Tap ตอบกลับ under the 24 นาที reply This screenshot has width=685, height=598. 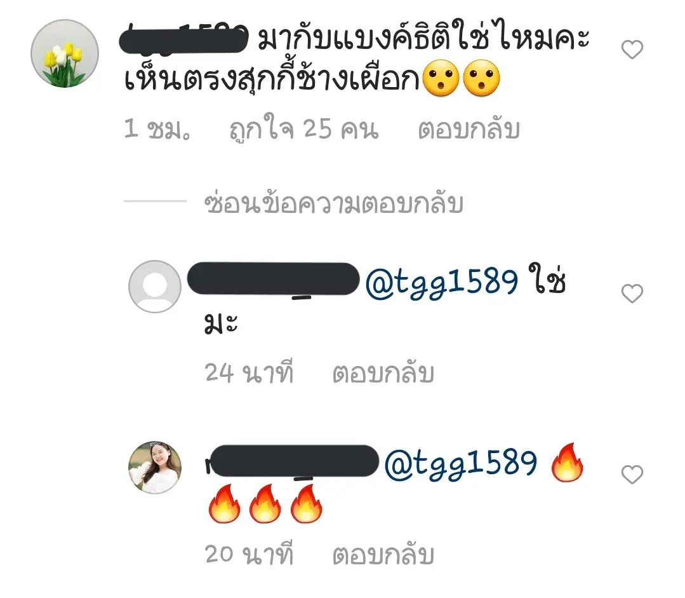[x=383, y=374]
